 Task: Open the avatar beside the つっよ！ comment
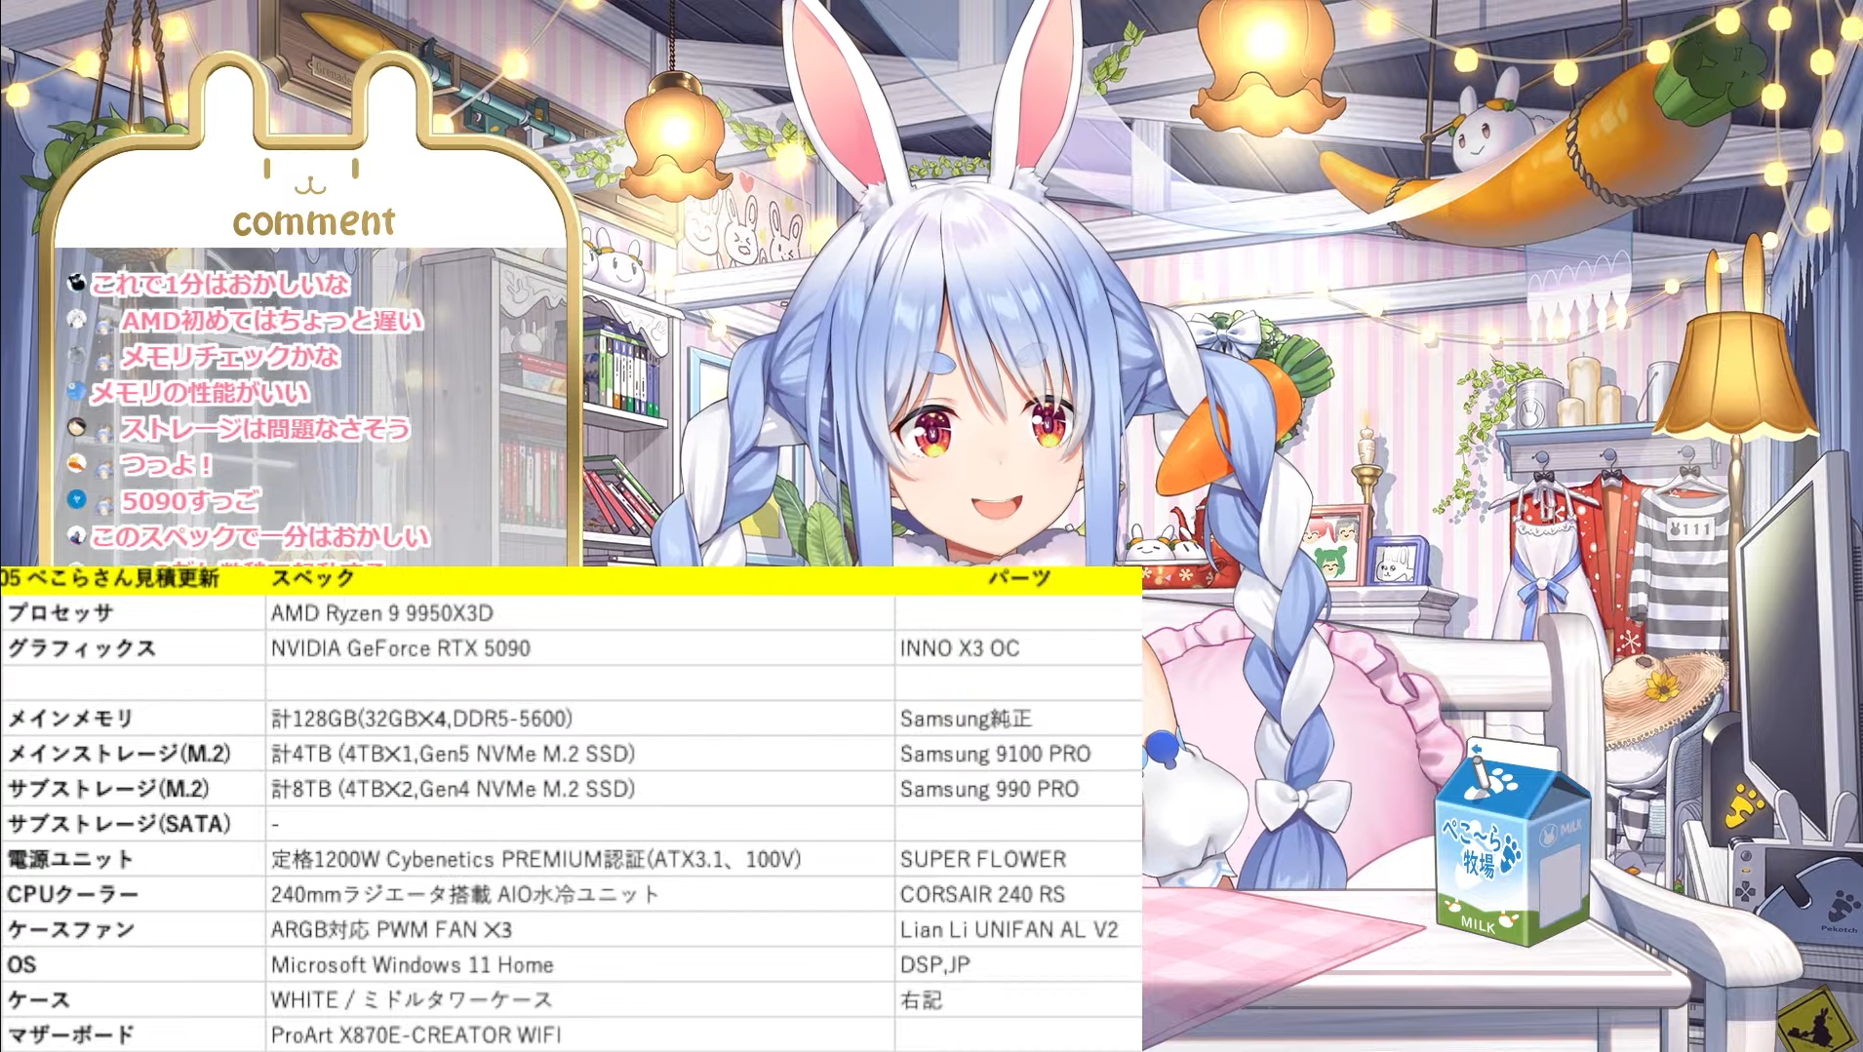[77, 463]
